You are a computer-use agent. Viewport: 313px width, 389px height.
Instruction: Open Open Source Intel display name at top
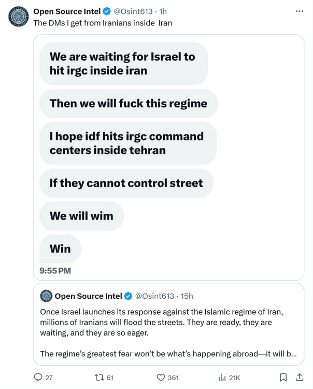coord(67,11)
